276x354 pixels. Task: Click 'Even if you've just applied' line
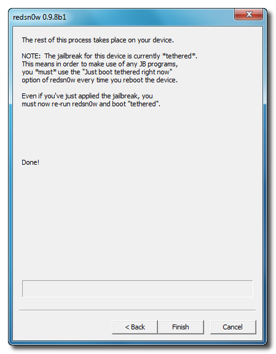(x=87, y=96)
